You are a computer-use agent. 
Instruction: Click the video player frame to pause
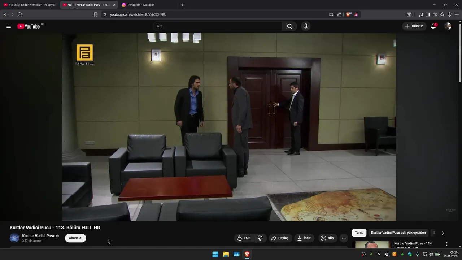coord(229,127)
